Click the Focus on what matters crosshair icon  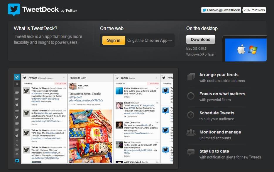pyautogui.click(x=191, y=96)
